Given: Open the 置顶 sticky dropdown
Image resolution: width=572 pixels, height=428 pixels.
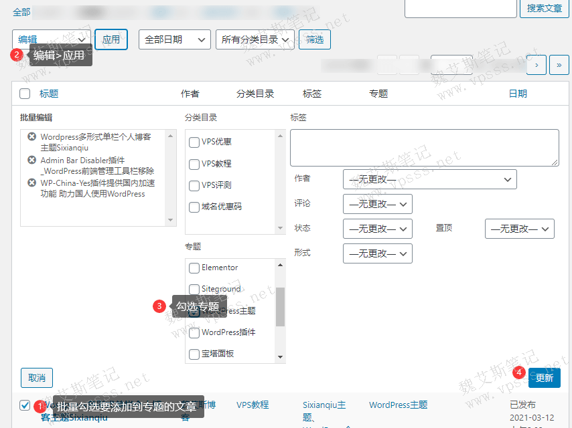Looking at the screenshot, I should pos(519,229).
